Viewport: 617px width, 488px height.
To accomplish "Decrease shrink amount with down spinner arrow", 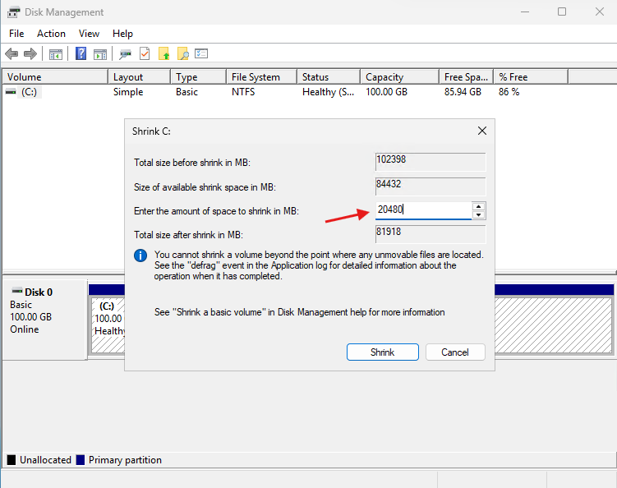I will 478,215.
